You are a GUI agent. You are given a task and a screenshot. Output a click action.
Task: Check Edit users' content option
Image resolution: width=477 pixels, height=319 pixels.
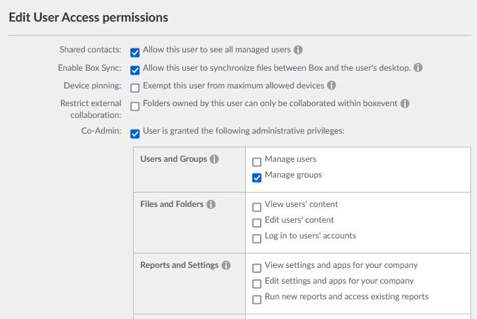257,223
